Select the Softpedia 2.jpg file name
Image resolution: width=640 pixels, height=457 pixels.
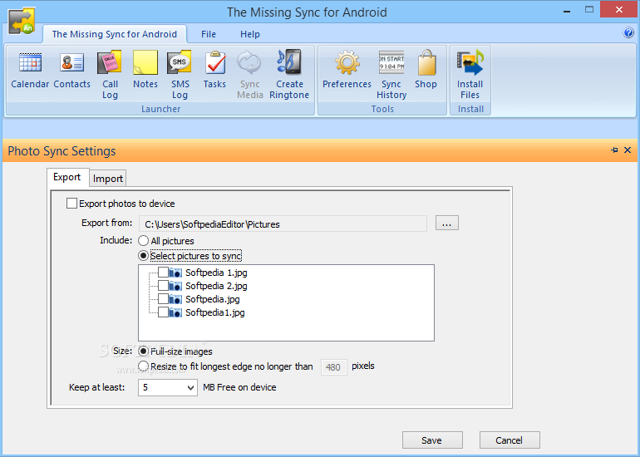(216, 286)
